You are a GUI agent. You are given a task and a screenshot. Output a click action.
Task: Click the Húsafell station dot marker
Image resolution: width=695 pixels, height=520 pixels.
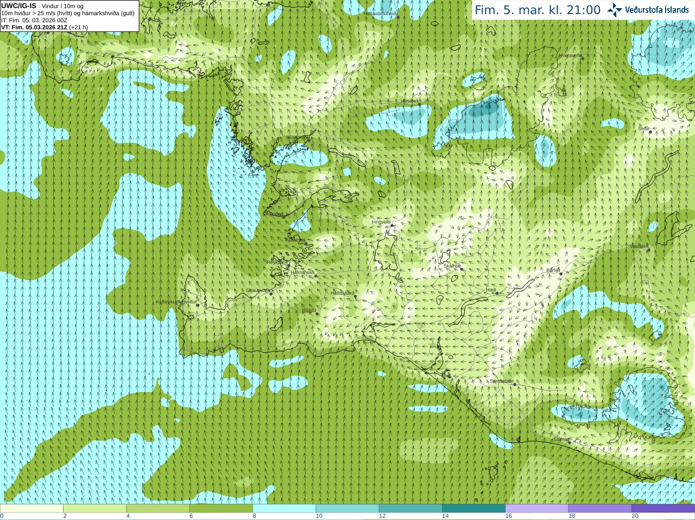tap(419, 104)
